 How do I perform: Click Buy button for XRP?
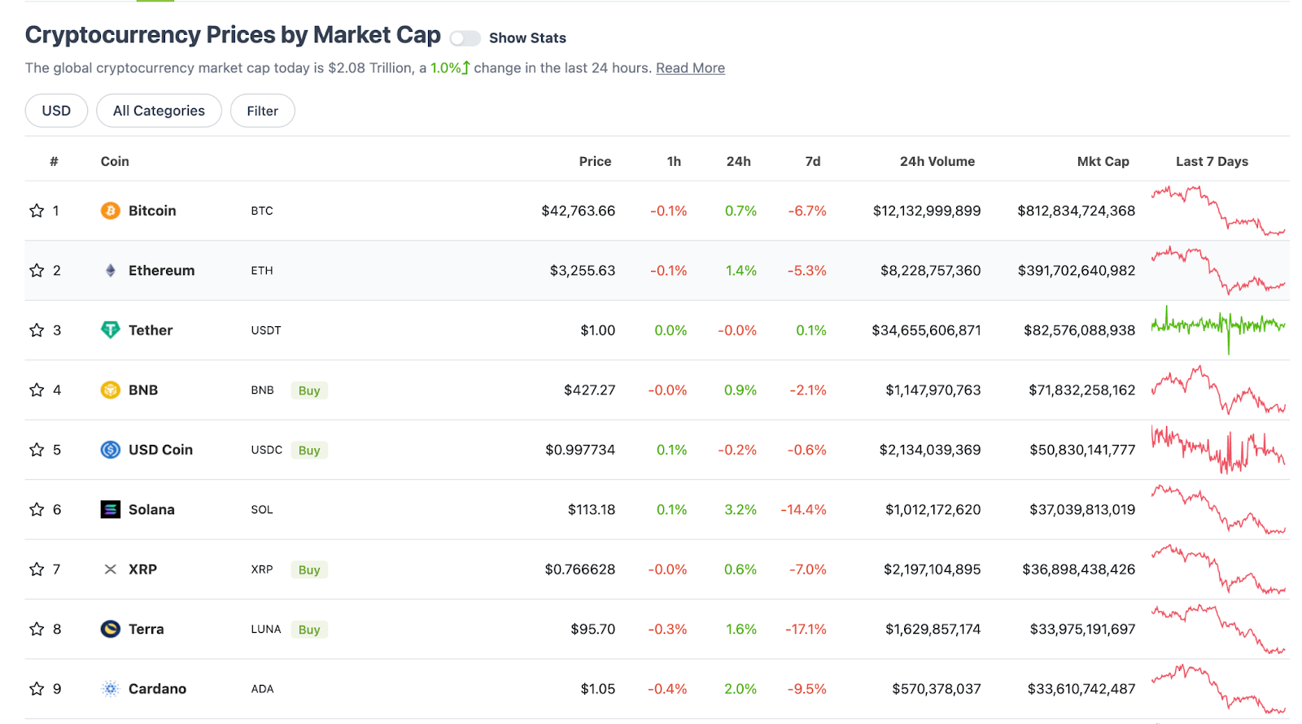309,569
